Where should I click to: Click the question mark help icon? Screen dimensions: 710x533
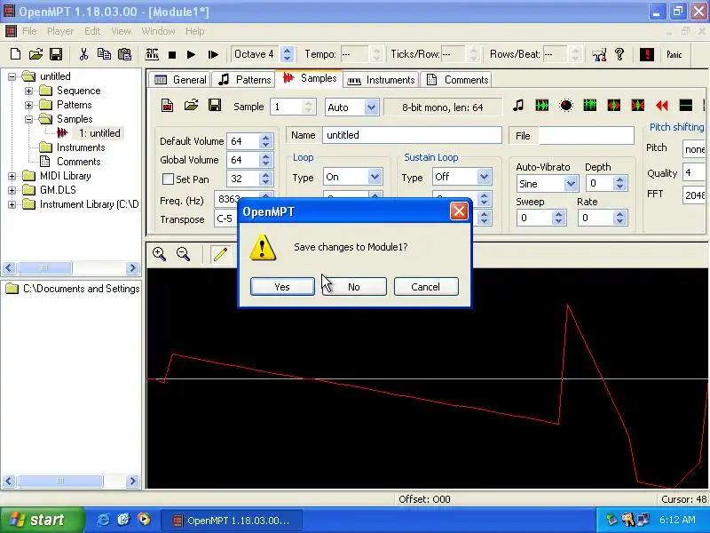pos(619,54)
